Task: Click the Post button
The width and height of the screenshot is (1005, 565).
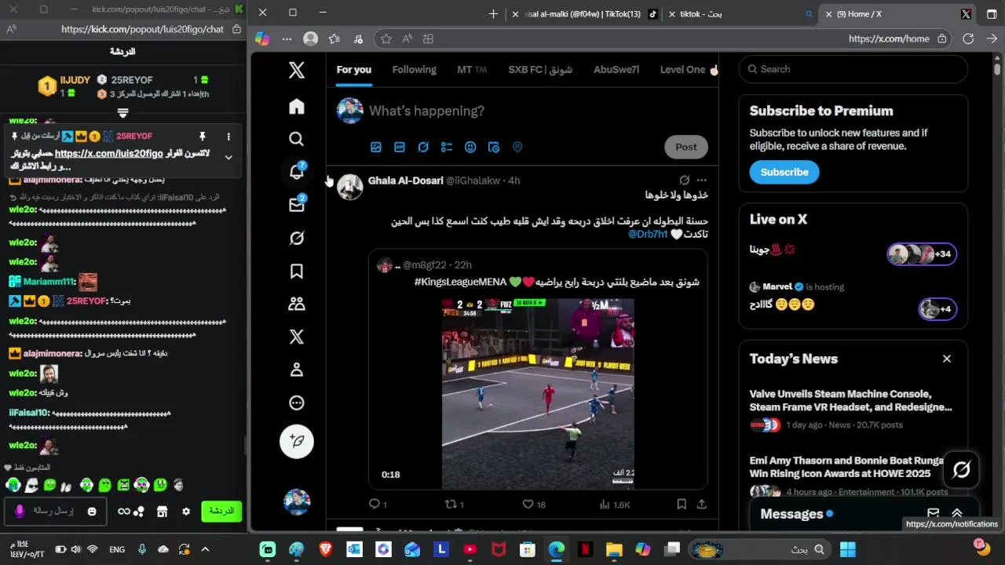Action: click(x=685, y=147)
